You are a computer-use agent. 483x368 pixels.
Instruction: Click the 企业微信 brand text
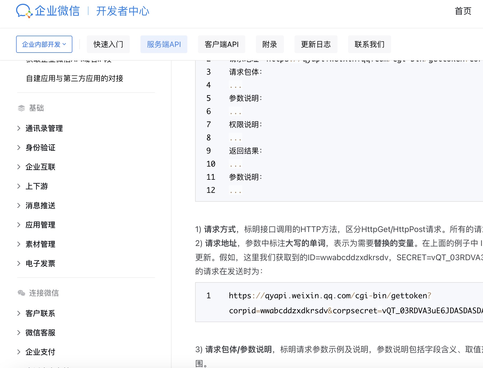pos(57,11)
